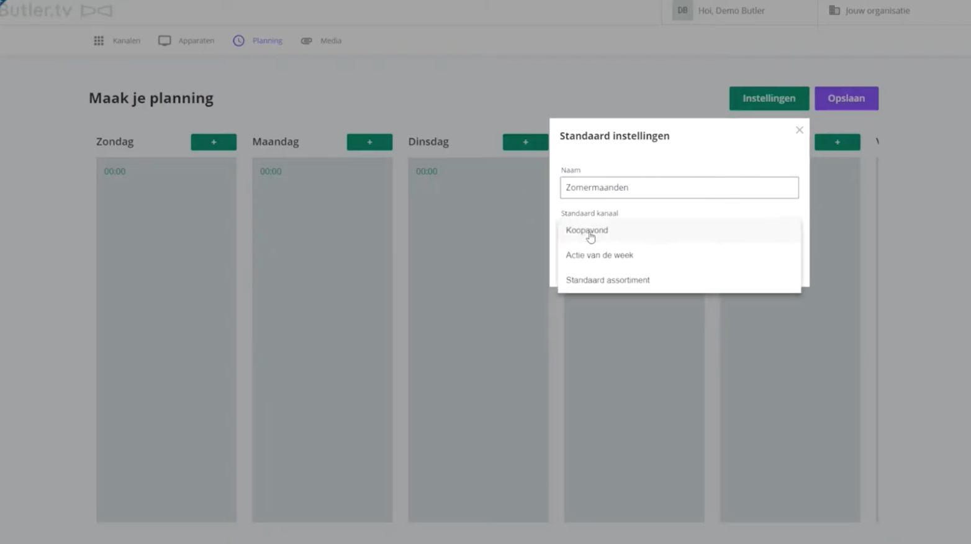
Task: Click the Planning clock icon
Action: tap(239, 41)
